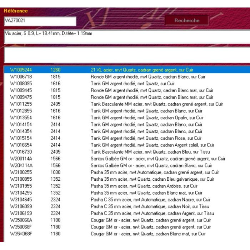Select row W3100255
This screenshot has width=250, height=250.
pos(127,172)
